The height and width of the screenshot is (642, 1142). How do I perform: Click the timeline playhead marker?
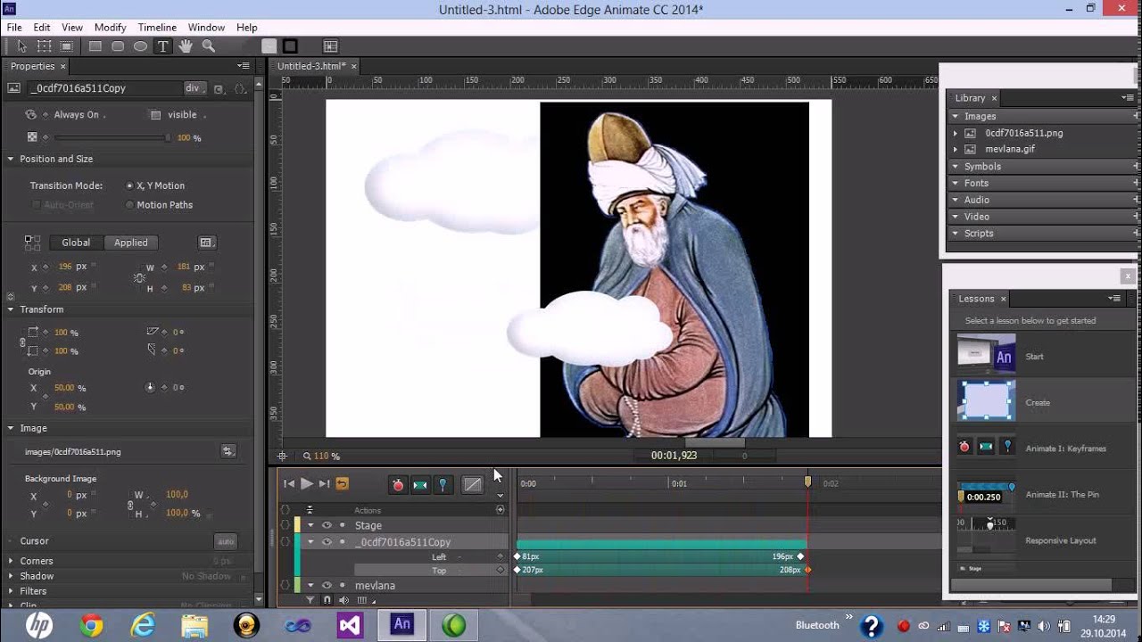(807, 481)
